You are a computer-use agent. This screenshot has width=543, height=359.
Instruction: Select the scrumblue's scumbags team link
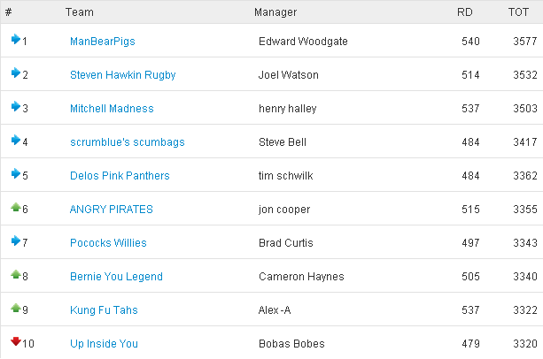point(128,142)
